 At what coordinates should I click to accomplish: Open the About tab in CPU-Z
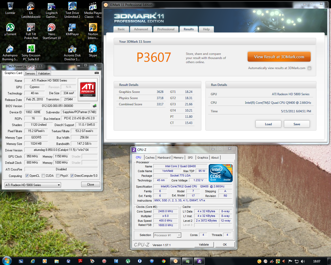click(215, 158)
